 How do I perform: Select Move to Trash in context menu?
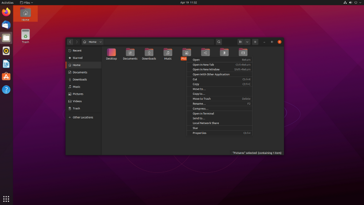click(x=202, y=98)
